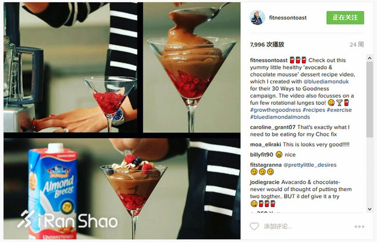Click the comments scrollbar down arrow
Image resolution: width=377 pixels, height=242 pixels.
pyautogui.click(x=370, y=209)
